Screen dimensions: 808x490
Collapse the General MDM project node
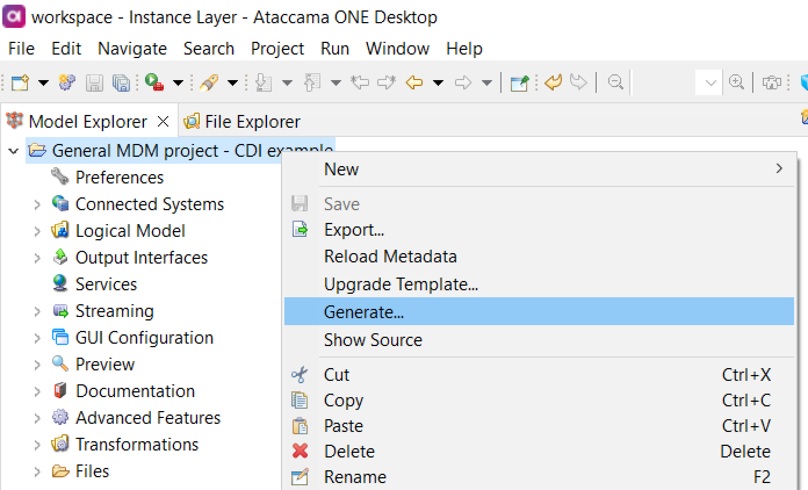point(13,151)
